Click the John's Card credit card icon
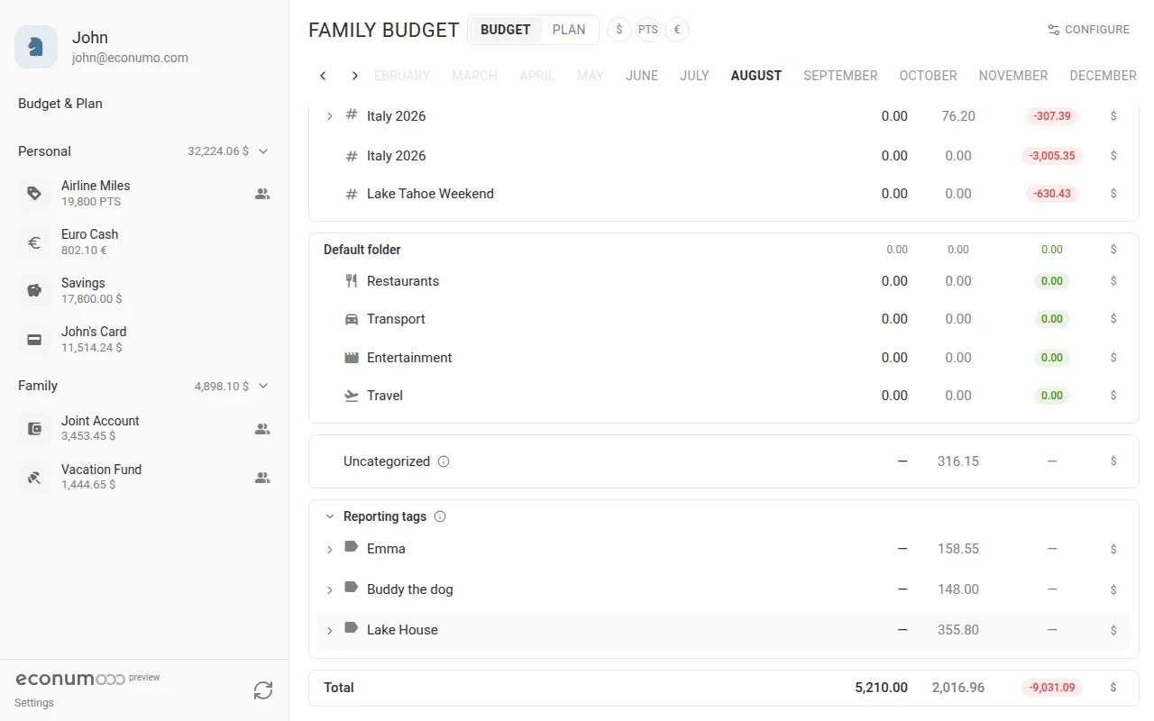This screenshot has height=721, width=1154. tap(34, 339)
